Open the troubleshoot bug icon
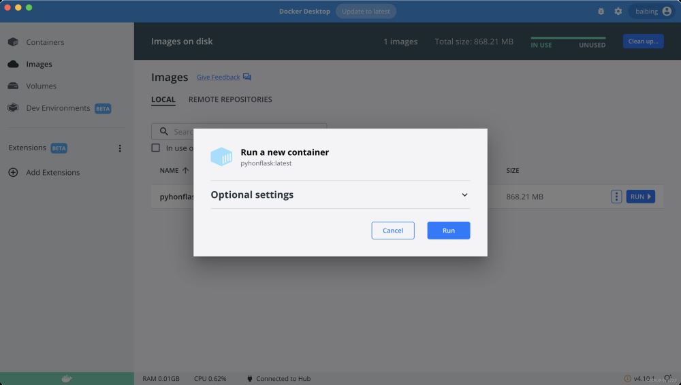Image resolution: width=681 pixels, height=385 pixels. 601,12
